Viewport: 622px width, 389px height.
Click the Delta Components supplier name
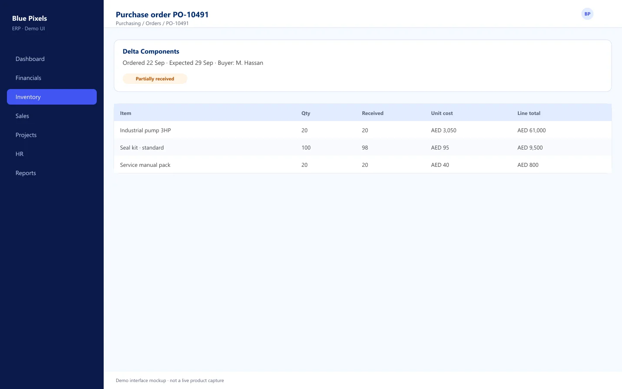[151, 51]
